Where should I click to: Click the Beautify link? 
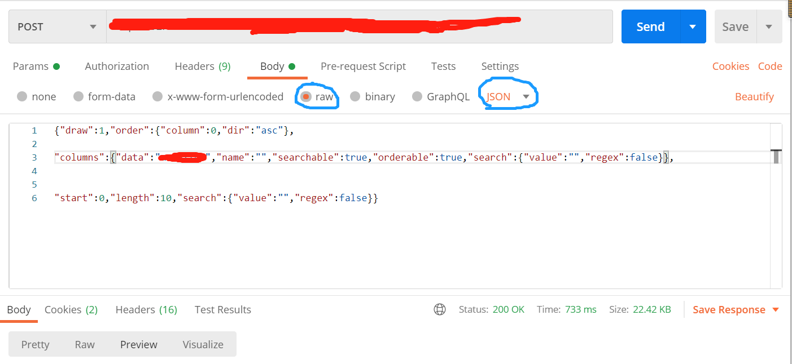754,97
